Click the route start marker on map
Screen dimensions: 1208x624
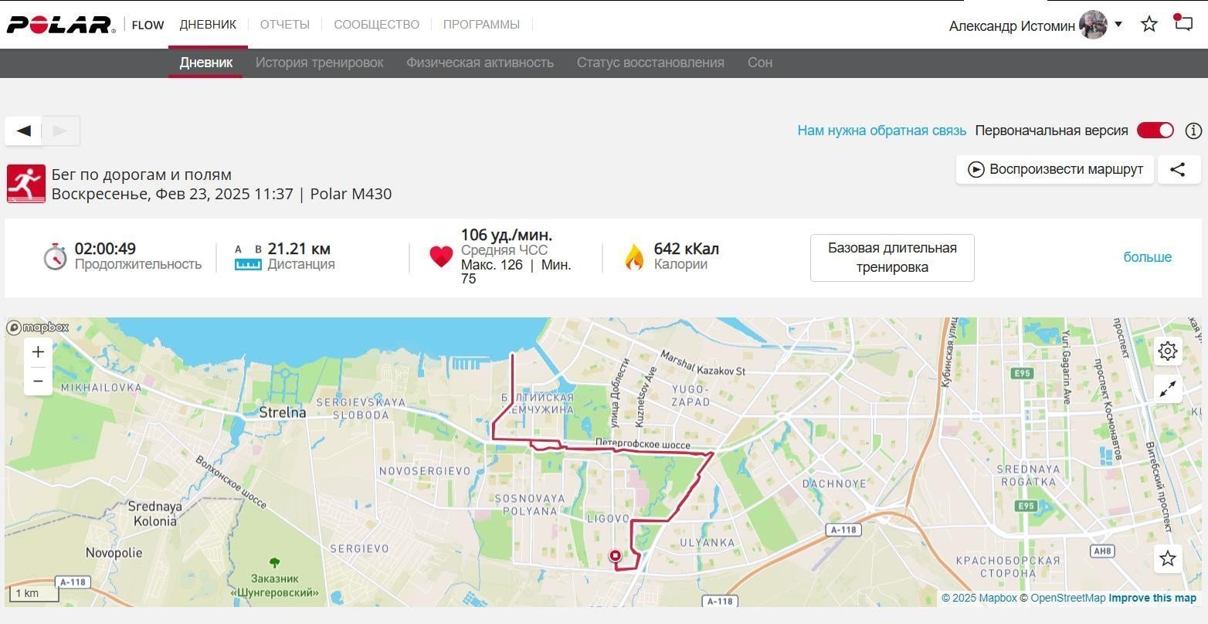coord(616,555)
